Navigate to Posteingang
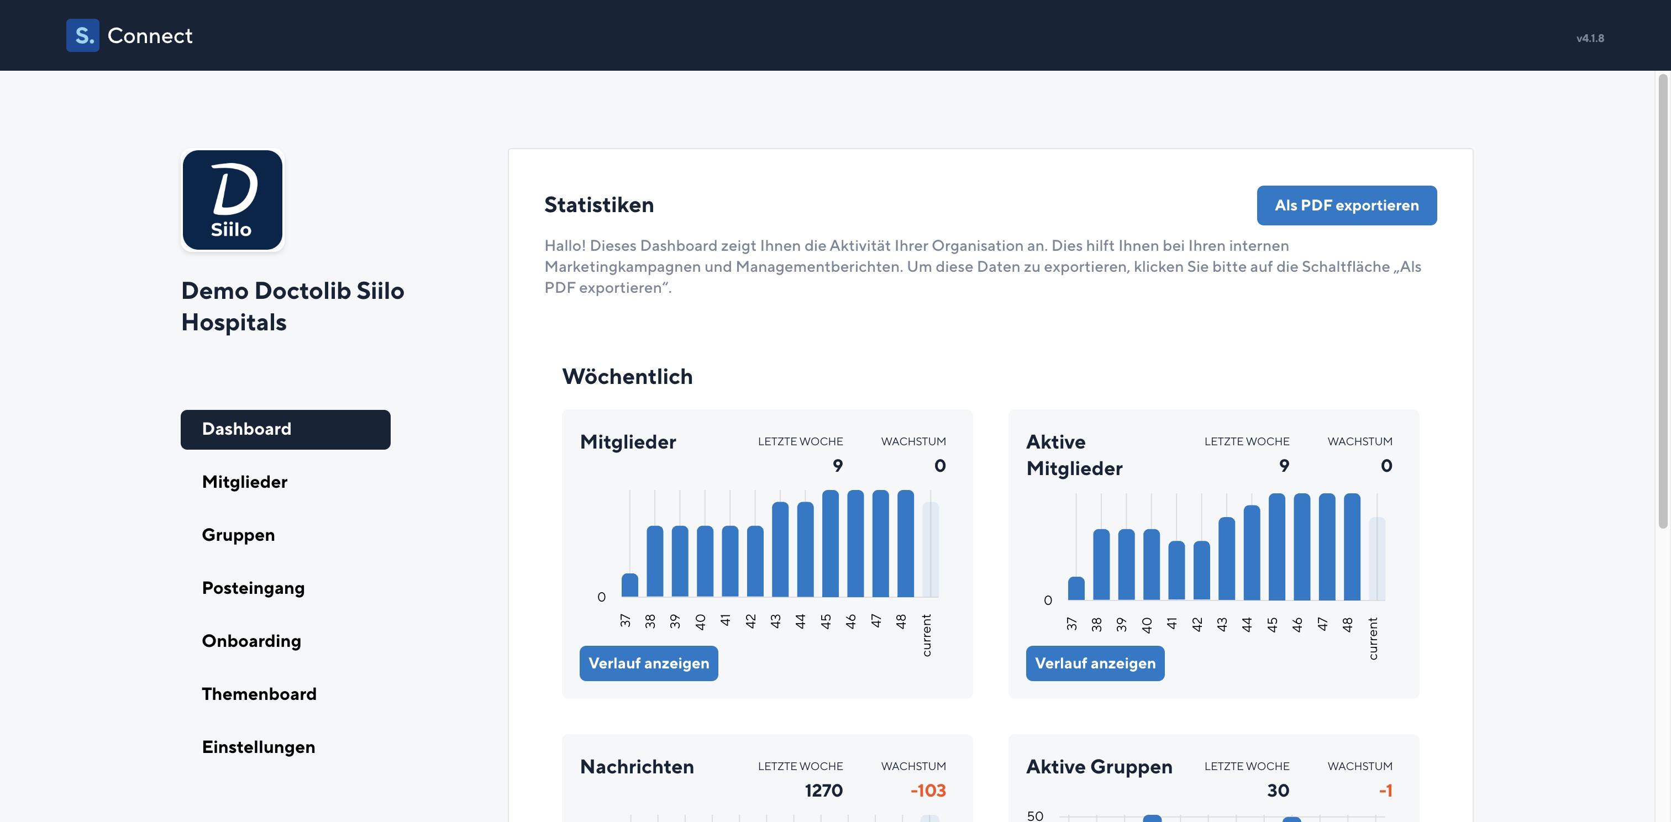The height and width of the screenshot is (822, 1671). pos(253,588)
